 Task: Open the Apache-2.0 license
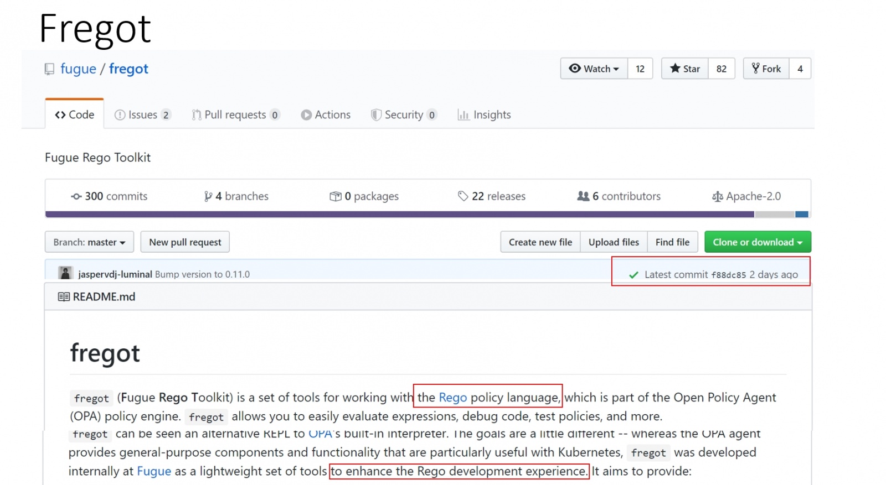coord(746,196)
